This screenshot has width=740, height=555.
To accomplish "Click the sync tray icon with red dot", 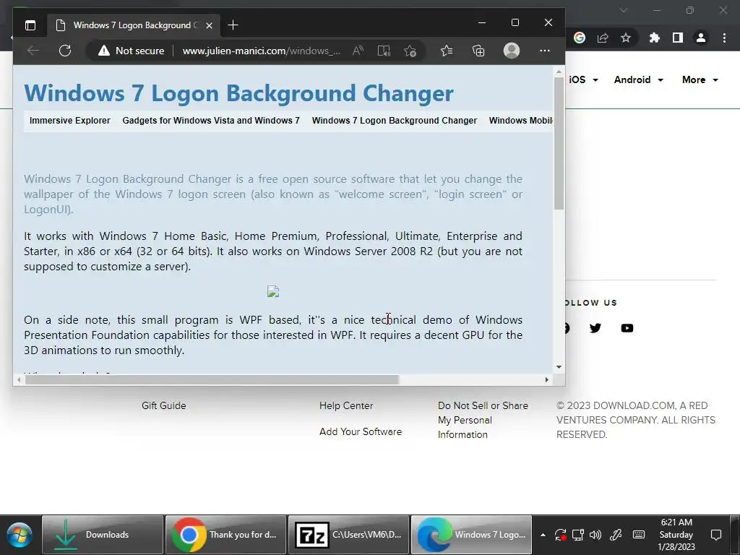I will point(560,535).
